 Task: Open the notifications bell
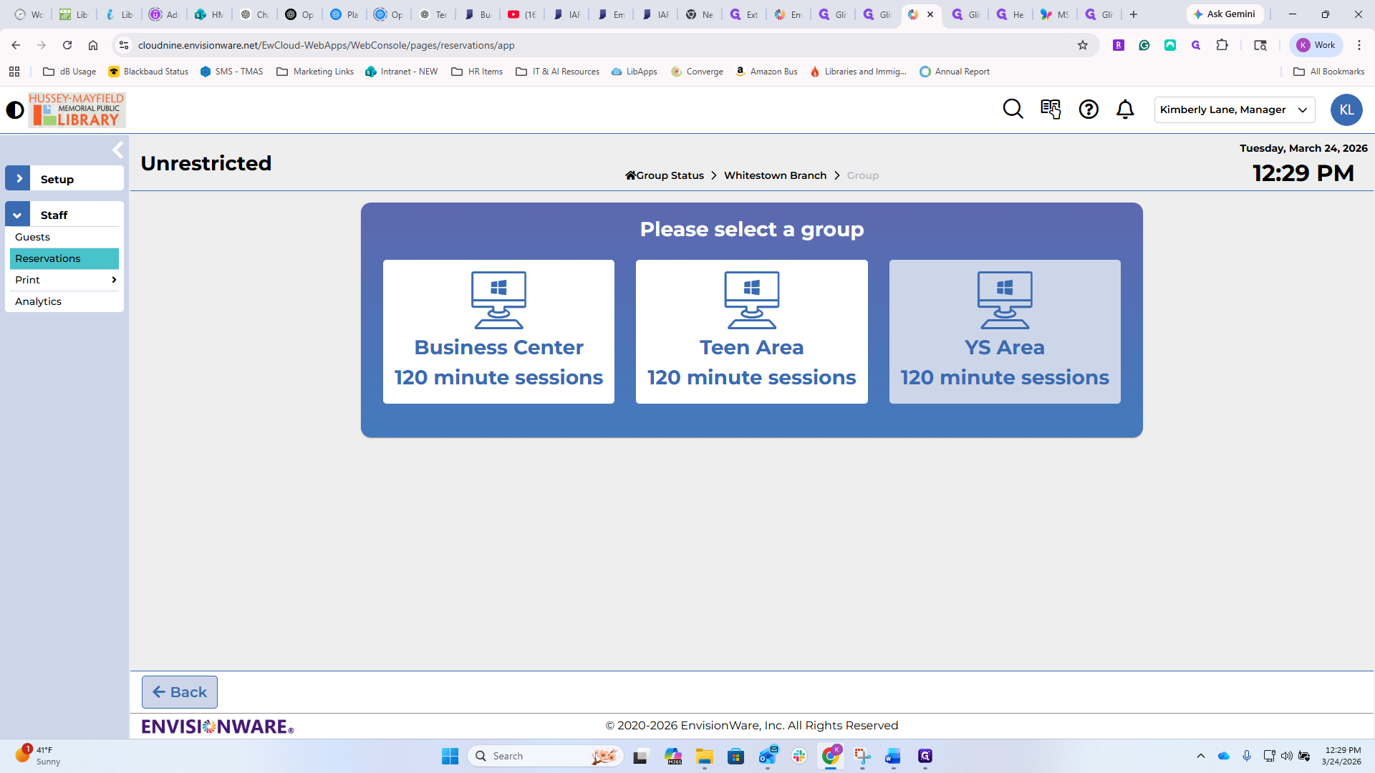pos(1125,110)
